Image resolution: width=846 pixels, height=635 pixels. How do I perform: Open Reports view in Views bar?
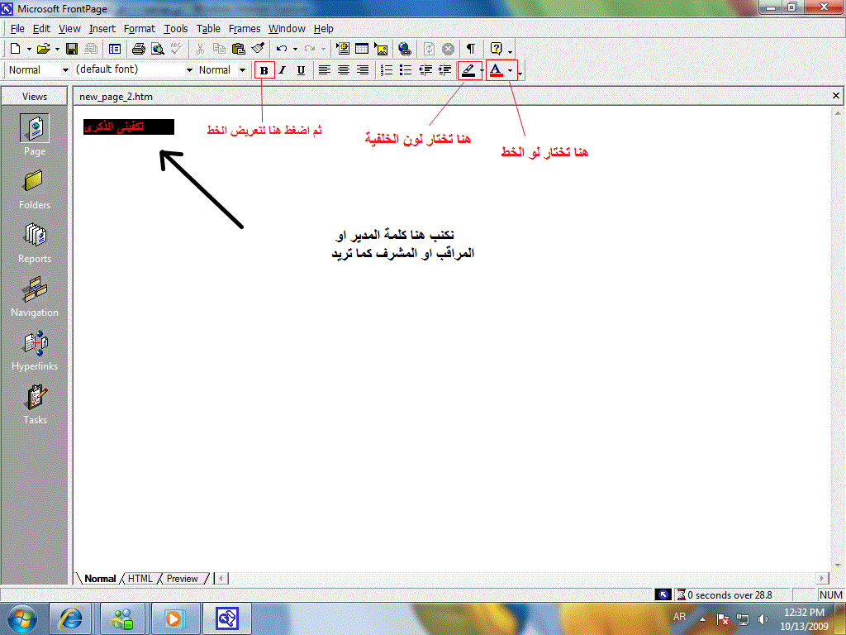(x=35, y=243)
